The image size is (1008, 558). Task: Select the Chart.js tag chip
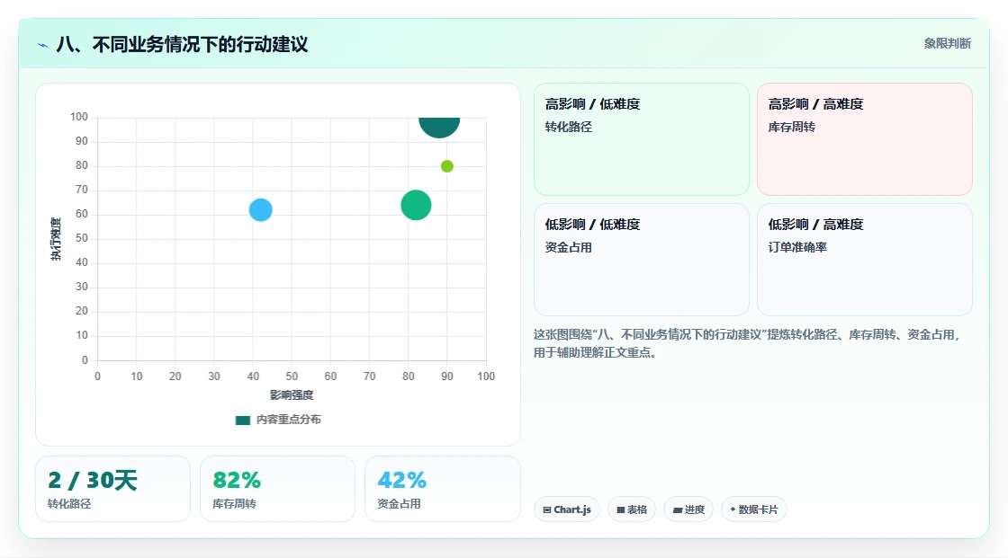click(567, 509)
